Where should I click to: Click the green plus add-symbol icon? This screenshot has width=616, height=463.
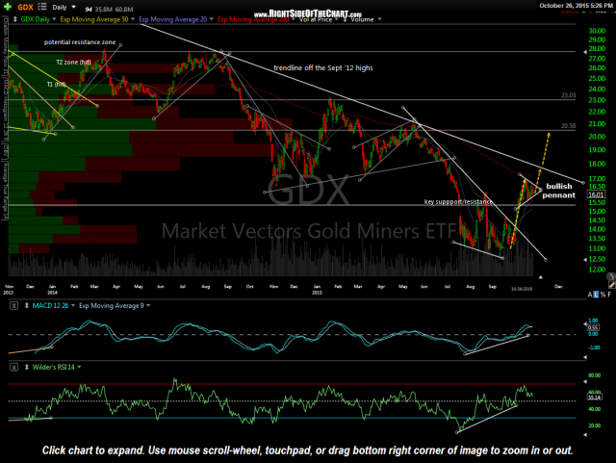point(8,7)
